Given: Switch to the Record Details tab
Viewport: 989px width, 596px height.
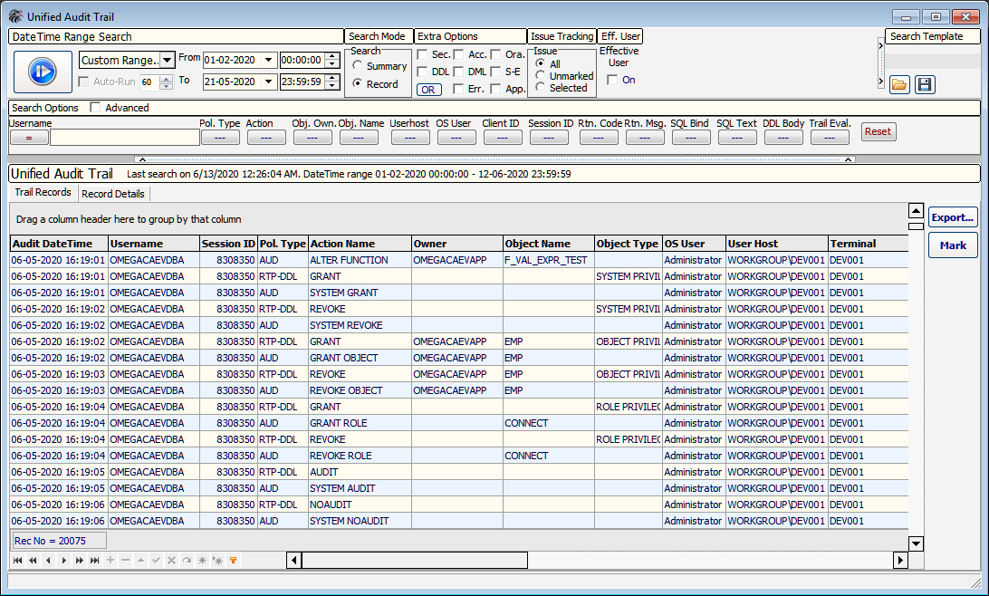Looking at the screenshot, I should (x=112, y=193).
